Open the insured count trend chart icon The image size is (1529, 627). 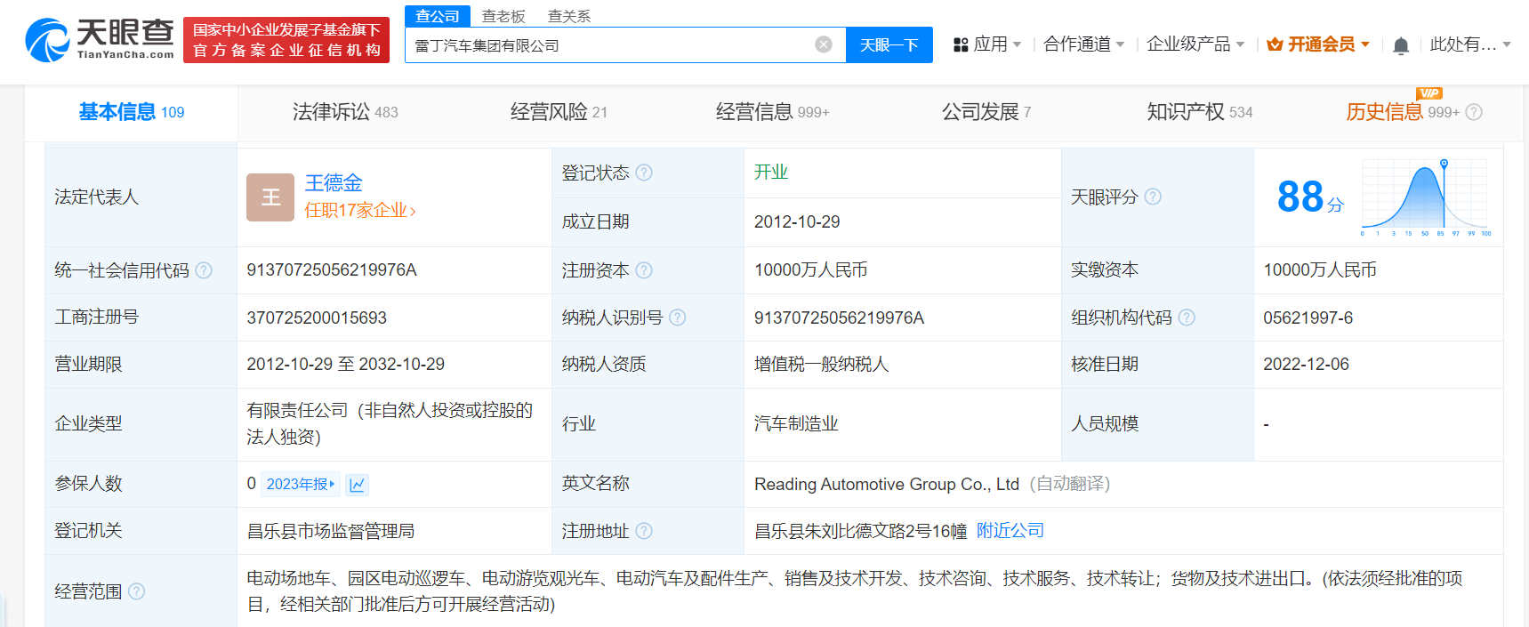(358, 485)
